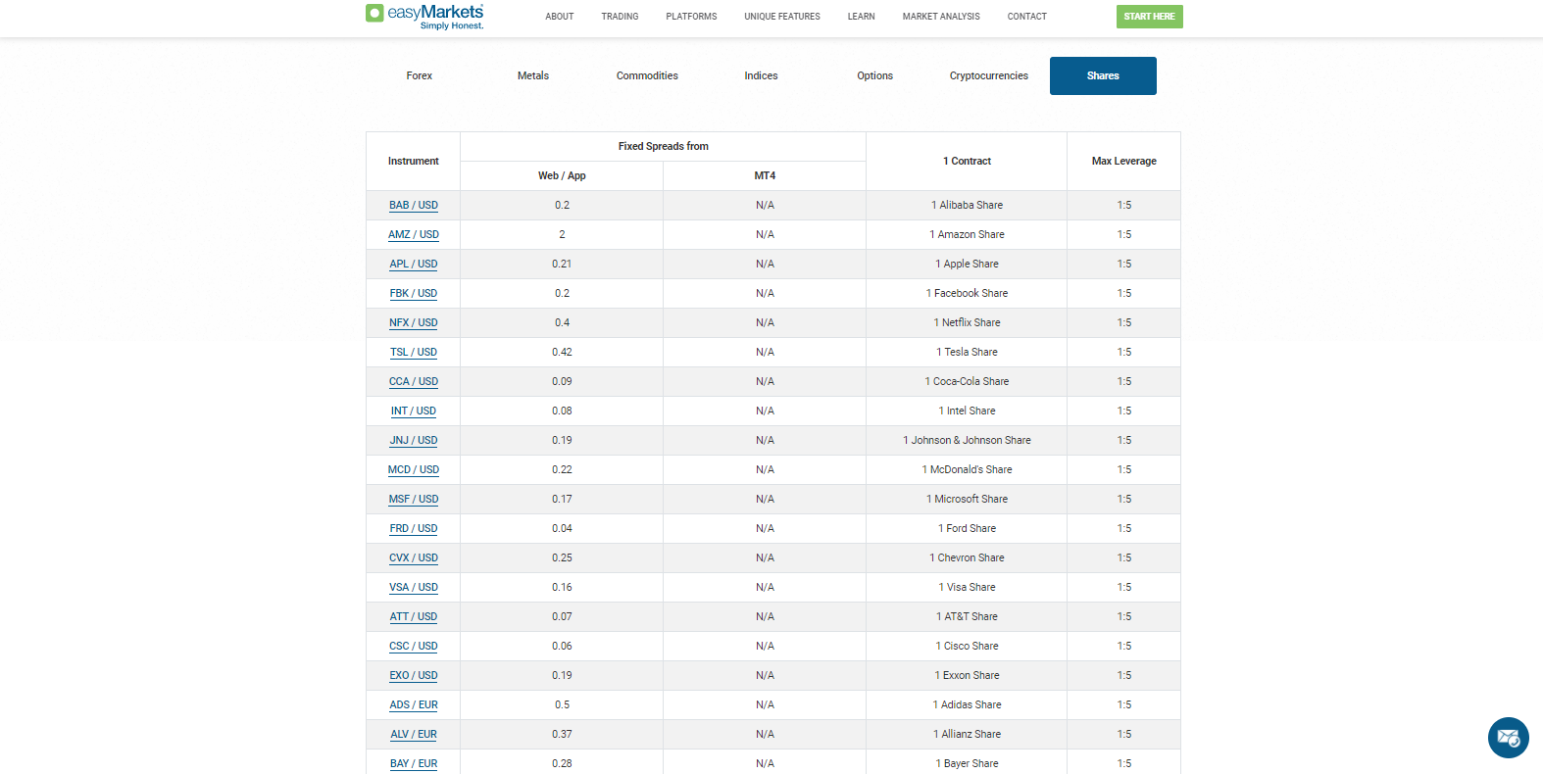Select the 1 McDonald's Share cell
Viewport: 1543px width, 774px height.
[x=968, y=469]
